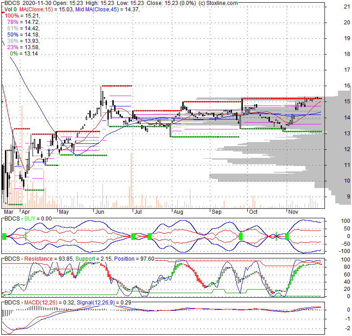Click the 'Vol 0' volume label
352x336 pixels.
[x=10, y=9]
